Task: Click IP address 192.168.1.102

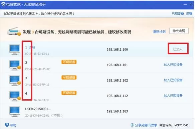Action: click(x=118, y=81)
